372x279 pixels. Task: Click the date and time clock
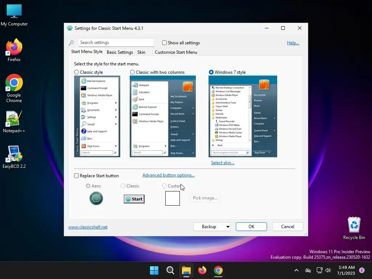(346, 270)
